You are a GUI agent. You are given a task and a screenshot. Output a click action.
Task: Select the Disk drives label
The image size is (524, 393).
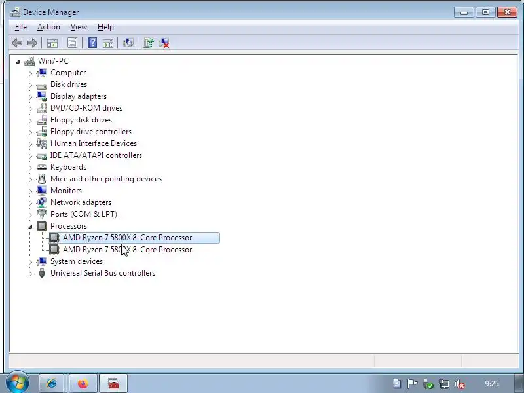tap(69, 84)
